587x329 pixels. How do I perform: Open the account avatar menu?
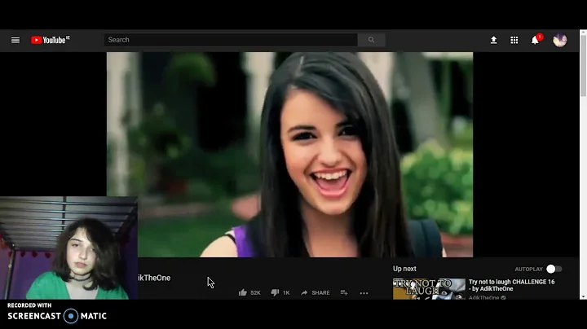click(x=560, y=40)
